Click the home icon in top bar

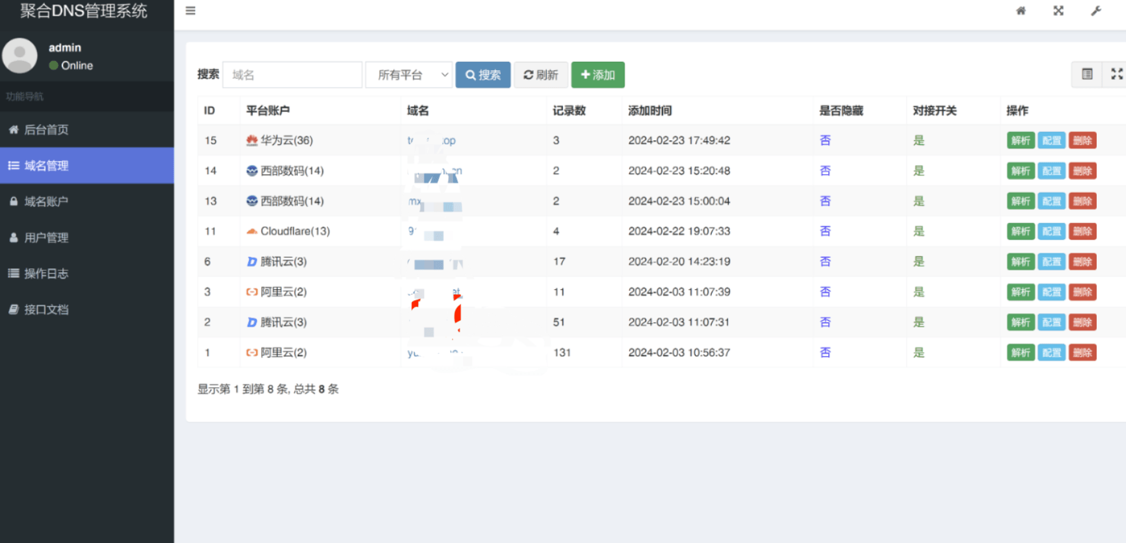(x=1021, y=10)
